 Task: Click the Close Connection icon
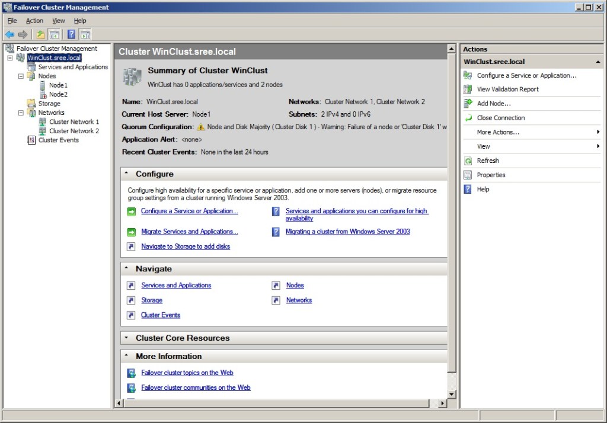[468, 118]
